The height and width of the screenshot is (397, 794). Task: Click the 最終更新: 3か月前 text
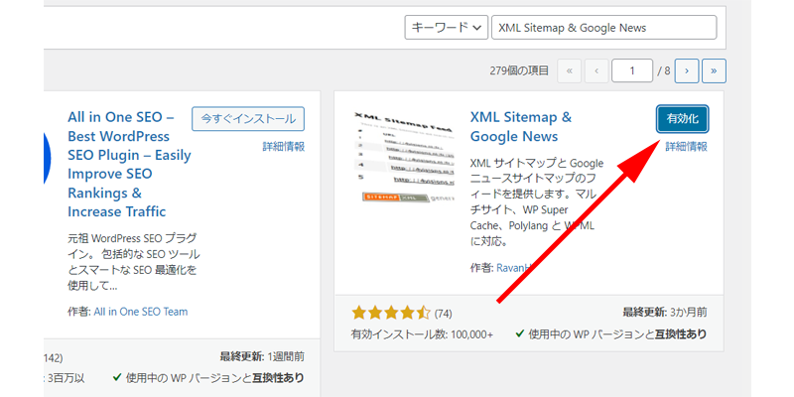tap(665, 312)
